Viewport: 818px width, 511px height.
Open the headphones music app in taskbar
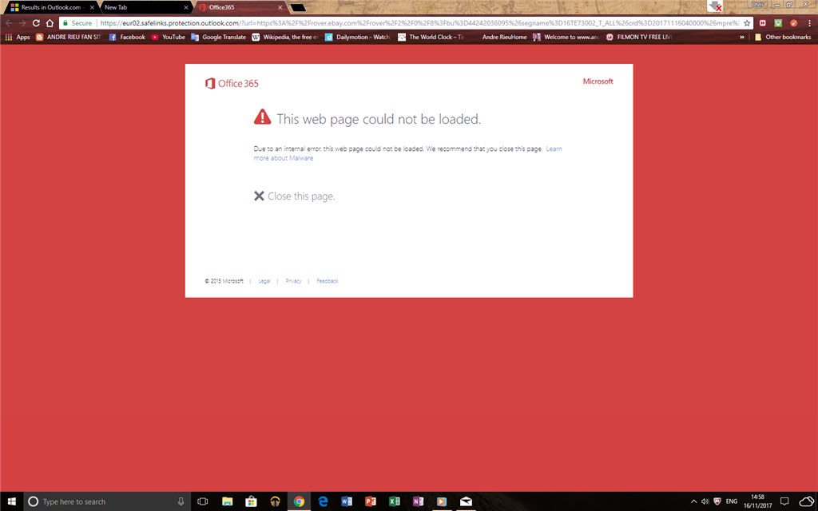[275, 501]
